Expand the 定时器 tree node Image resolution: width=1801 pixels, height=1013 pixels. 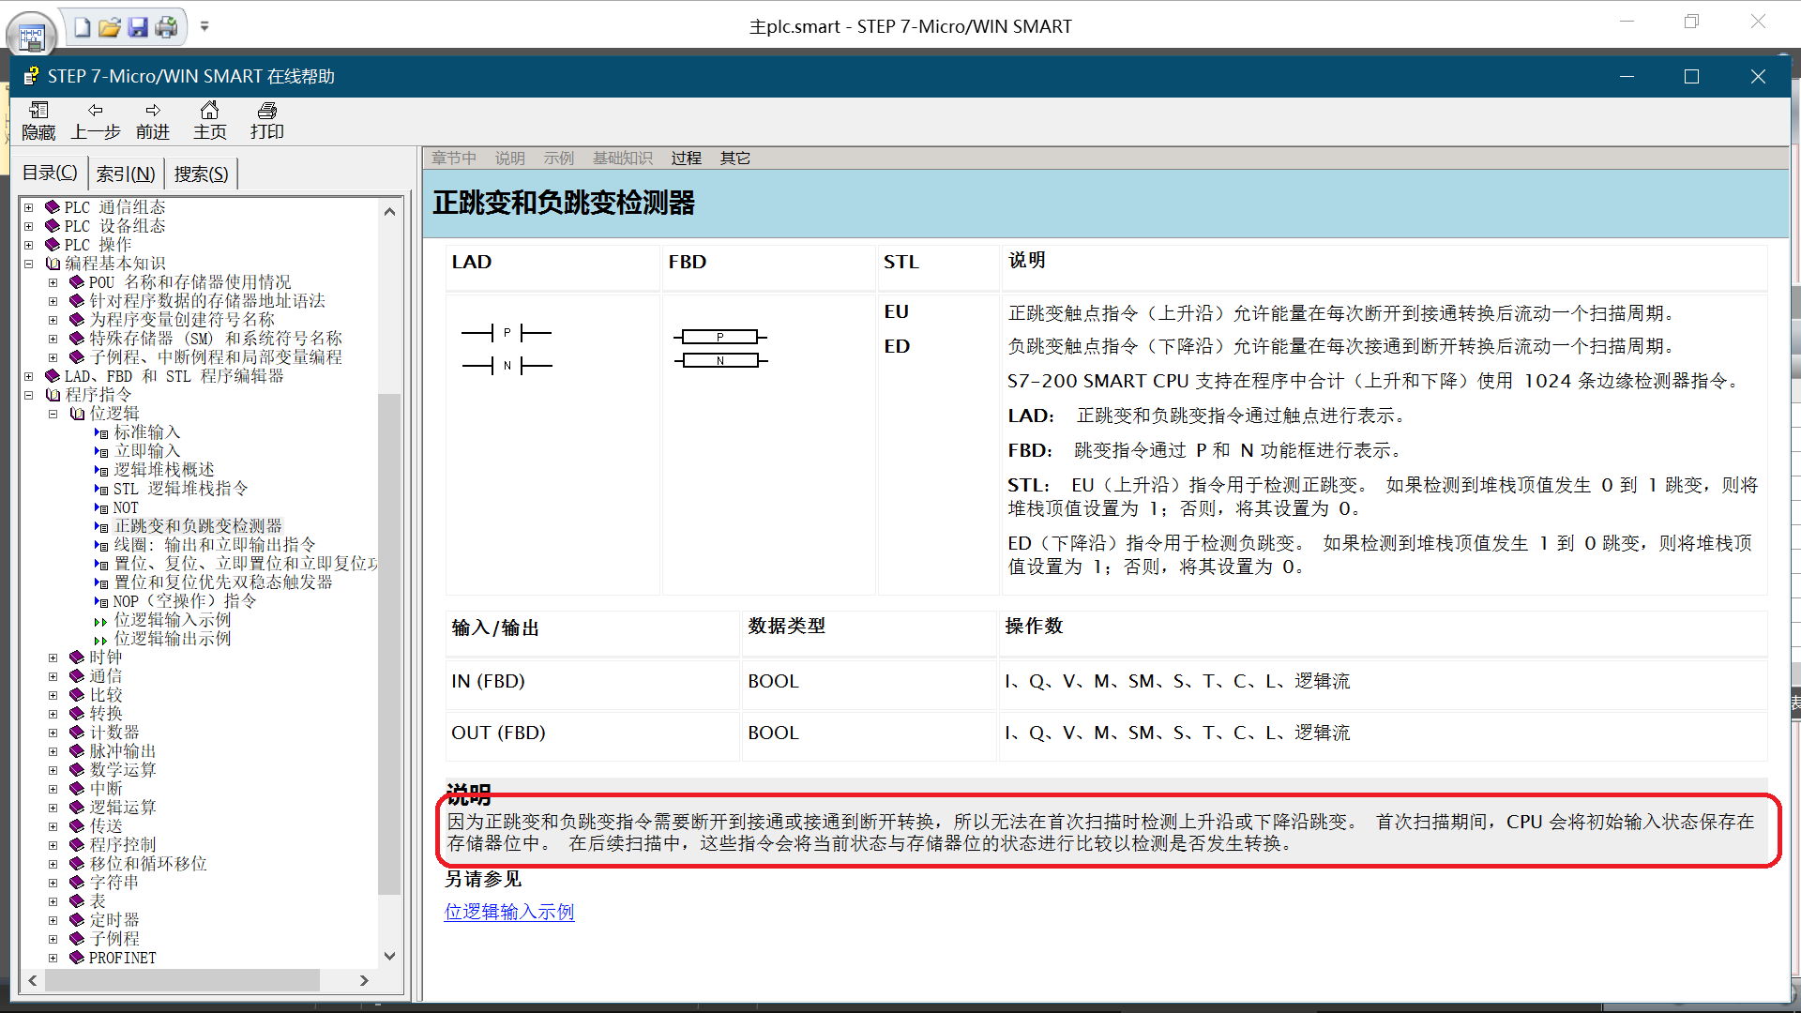click(53, 920)
